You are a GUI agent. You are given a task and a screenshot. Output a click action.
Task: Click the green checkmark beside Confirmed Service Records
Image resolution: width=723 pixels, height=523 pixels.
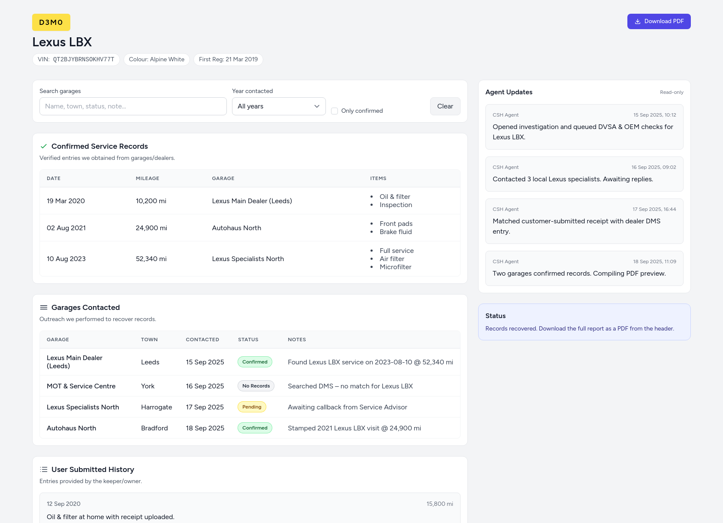pyautogui.click(x=43, y=146)
